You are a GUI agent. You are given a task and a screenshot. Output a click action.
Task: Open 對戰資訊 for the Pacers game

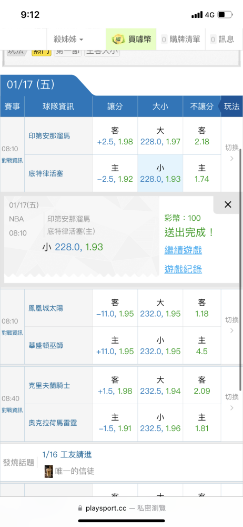12,161
